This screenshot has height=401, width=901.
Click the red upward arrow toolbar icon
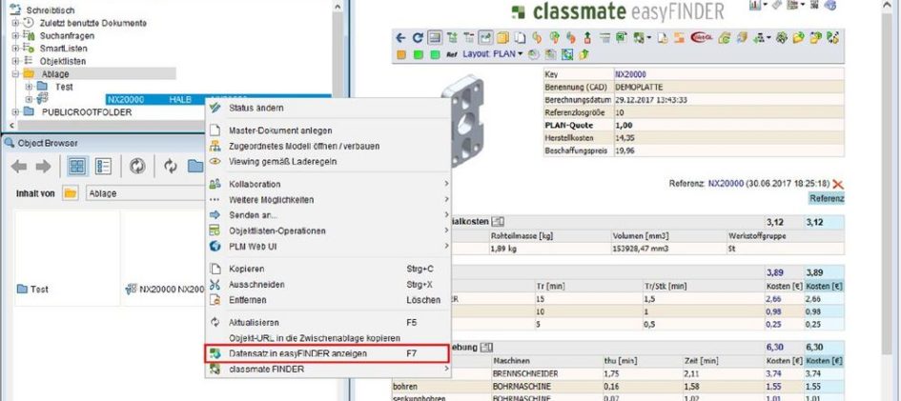588,38
